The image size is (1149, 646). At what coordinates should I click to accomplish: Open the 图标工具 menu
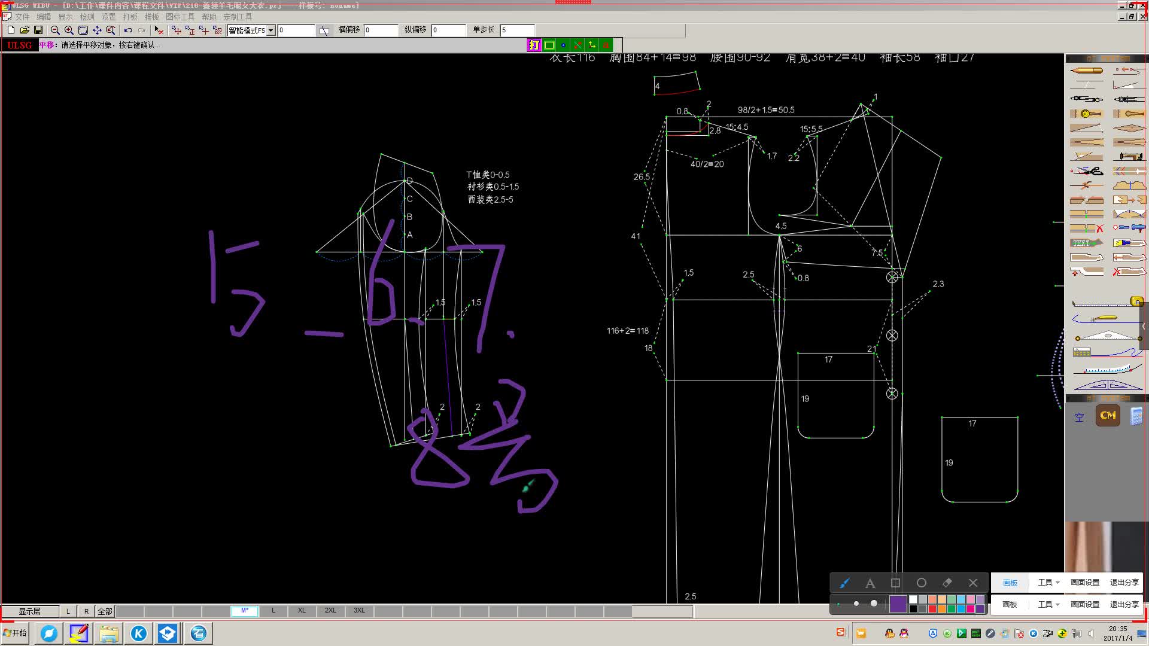[x=180, y=17]
